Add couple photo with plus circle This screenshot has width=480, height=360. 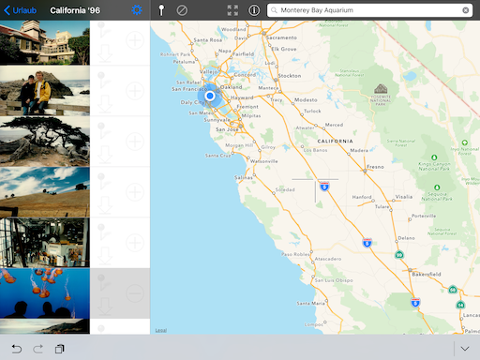(x=135, y=91)
